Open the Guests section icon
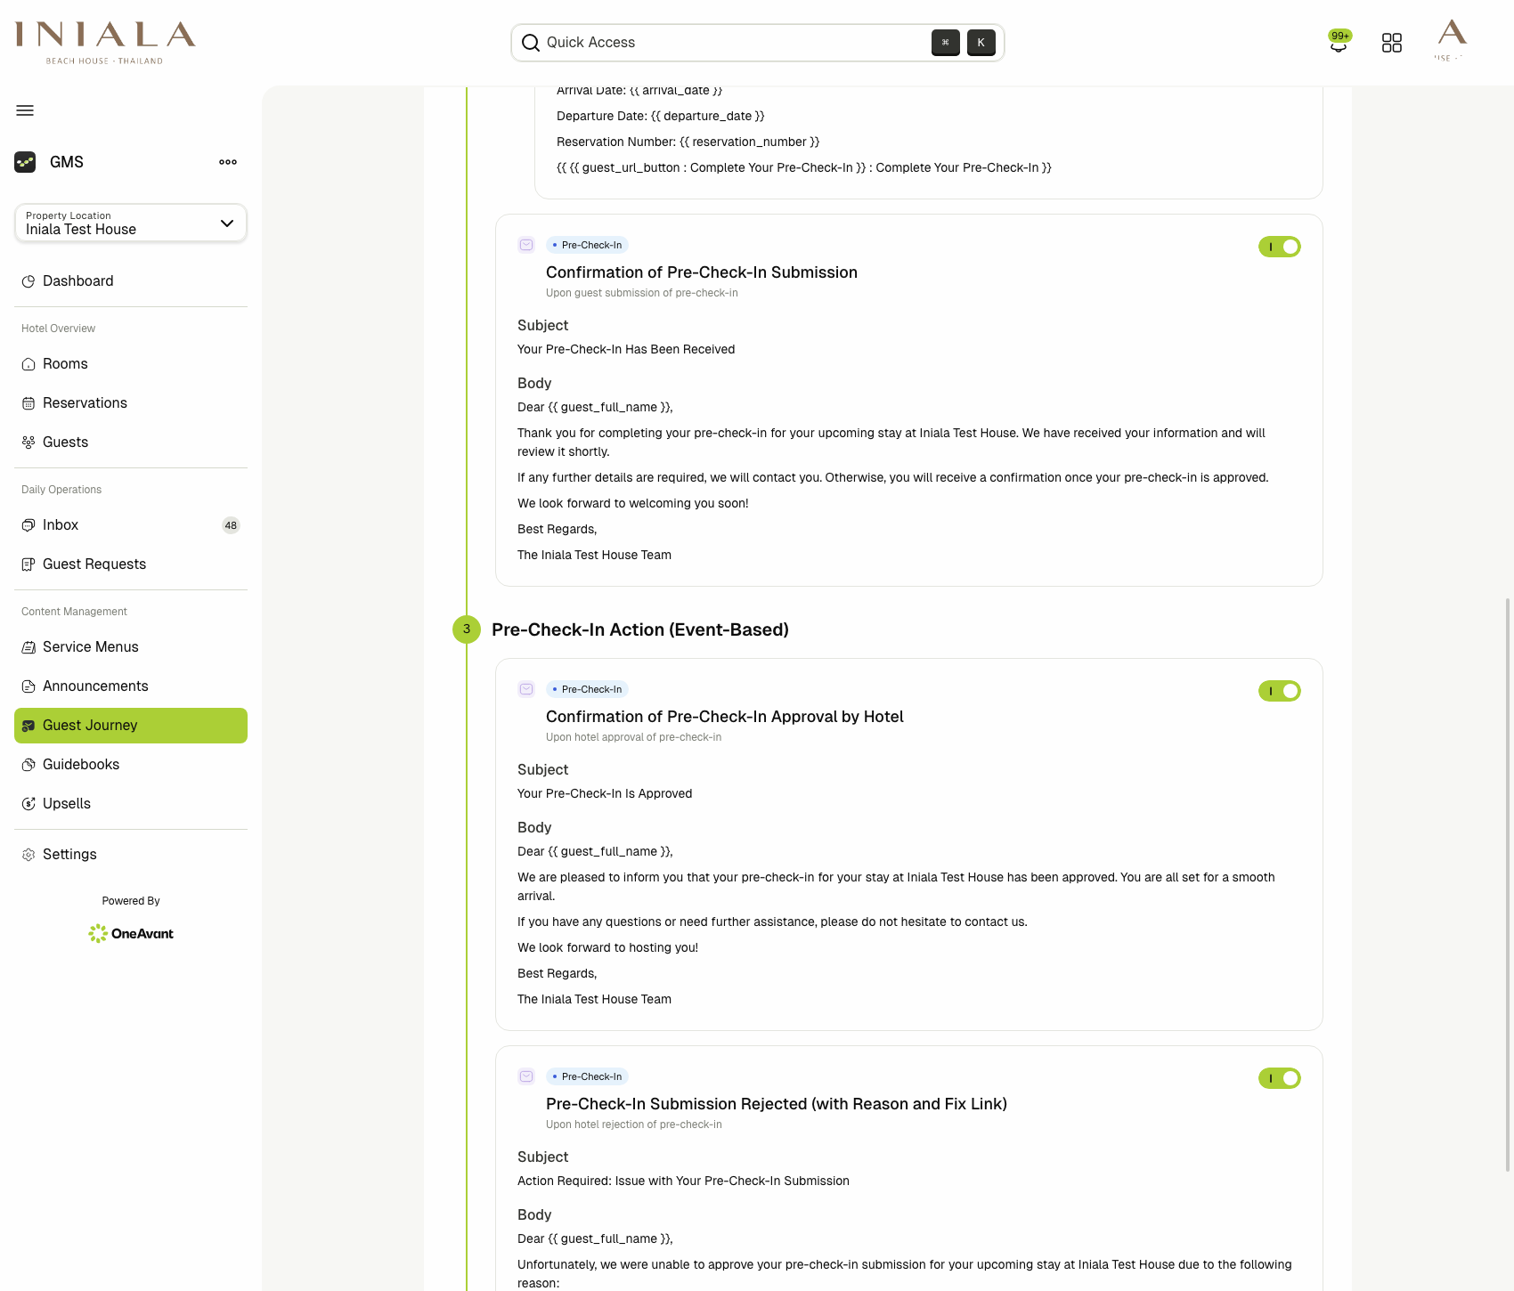 tap(29, 442)
